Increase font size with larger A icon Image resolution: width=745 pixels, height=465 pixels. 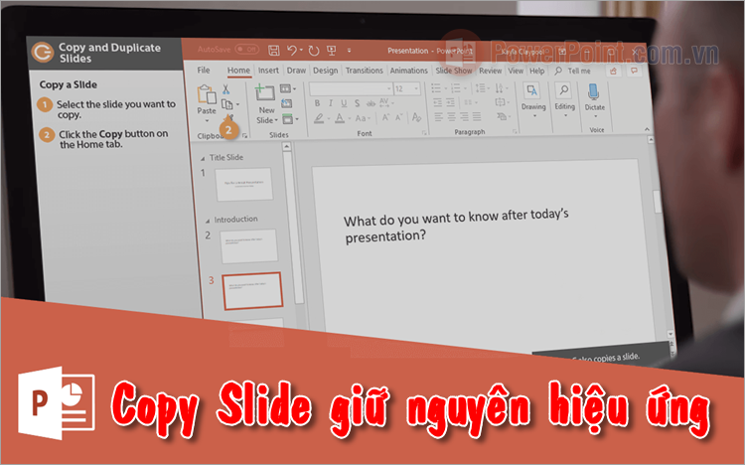pyautogui.click(x=385, y=117)
